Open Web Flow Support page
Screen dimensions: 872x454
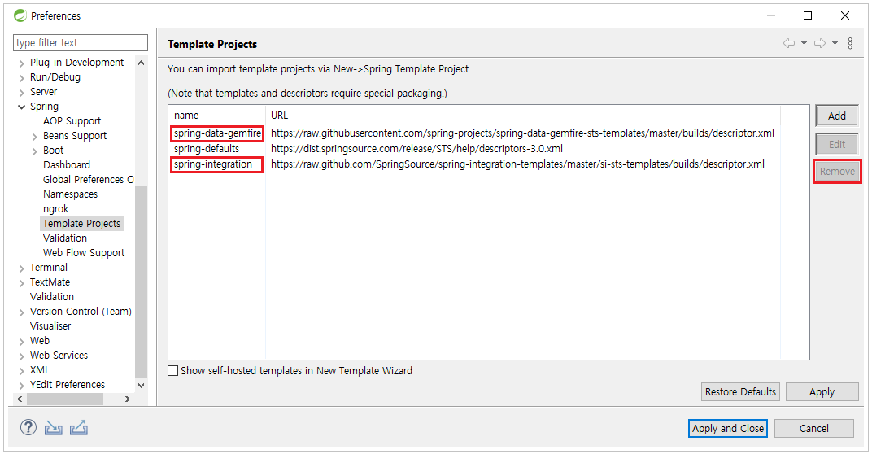pyautogui.click(x=84, y=252)
